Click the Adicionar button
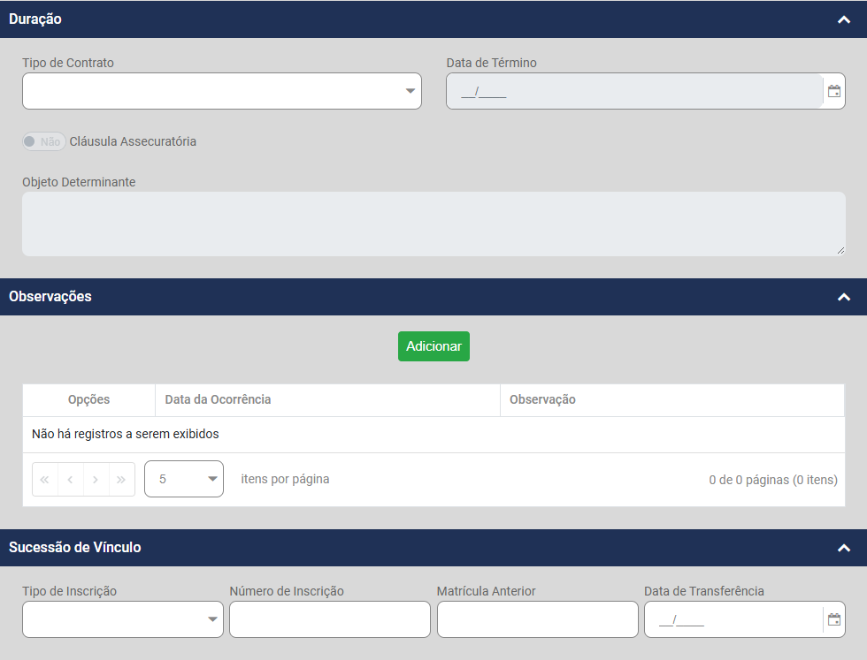 [433, 346]
